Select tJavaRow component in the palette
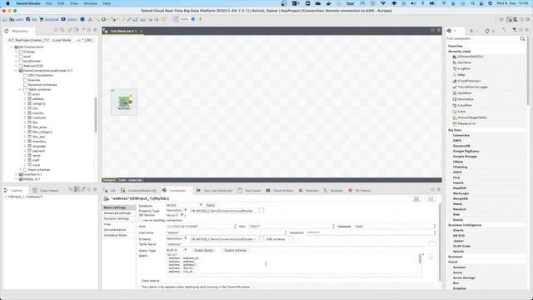Image resolution: width=533 pixels, height=300 pixels. 465,106
